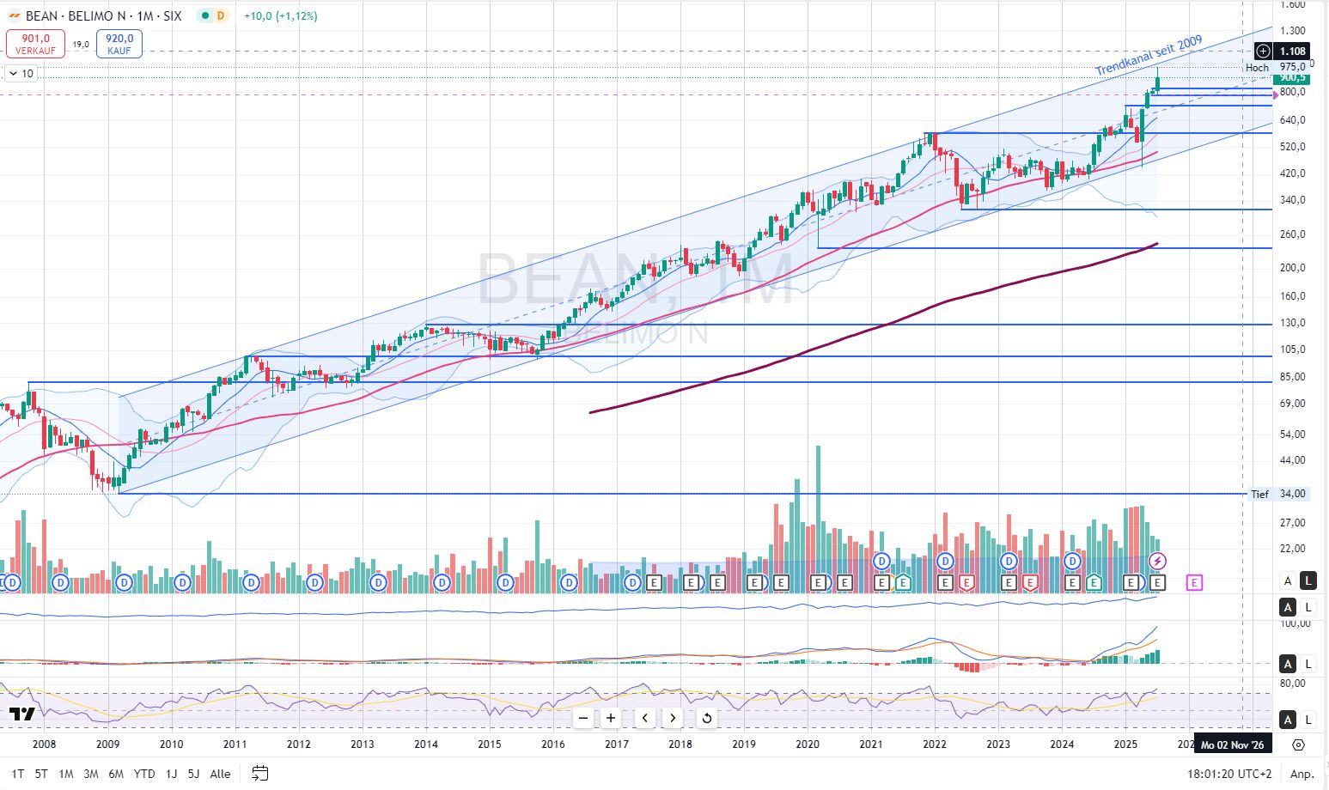Image resolution: width=1329 pixels, height=790 pixels.
Task: Click the 920,0 KAUF buy button
Action: click(x=119, y=44)
